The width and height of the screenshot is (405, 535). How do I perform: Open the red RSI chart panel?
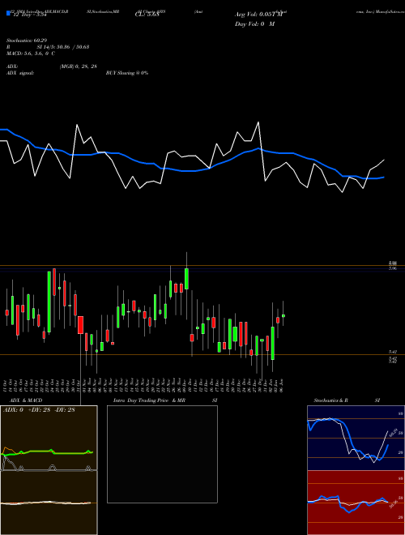[356, 503]
